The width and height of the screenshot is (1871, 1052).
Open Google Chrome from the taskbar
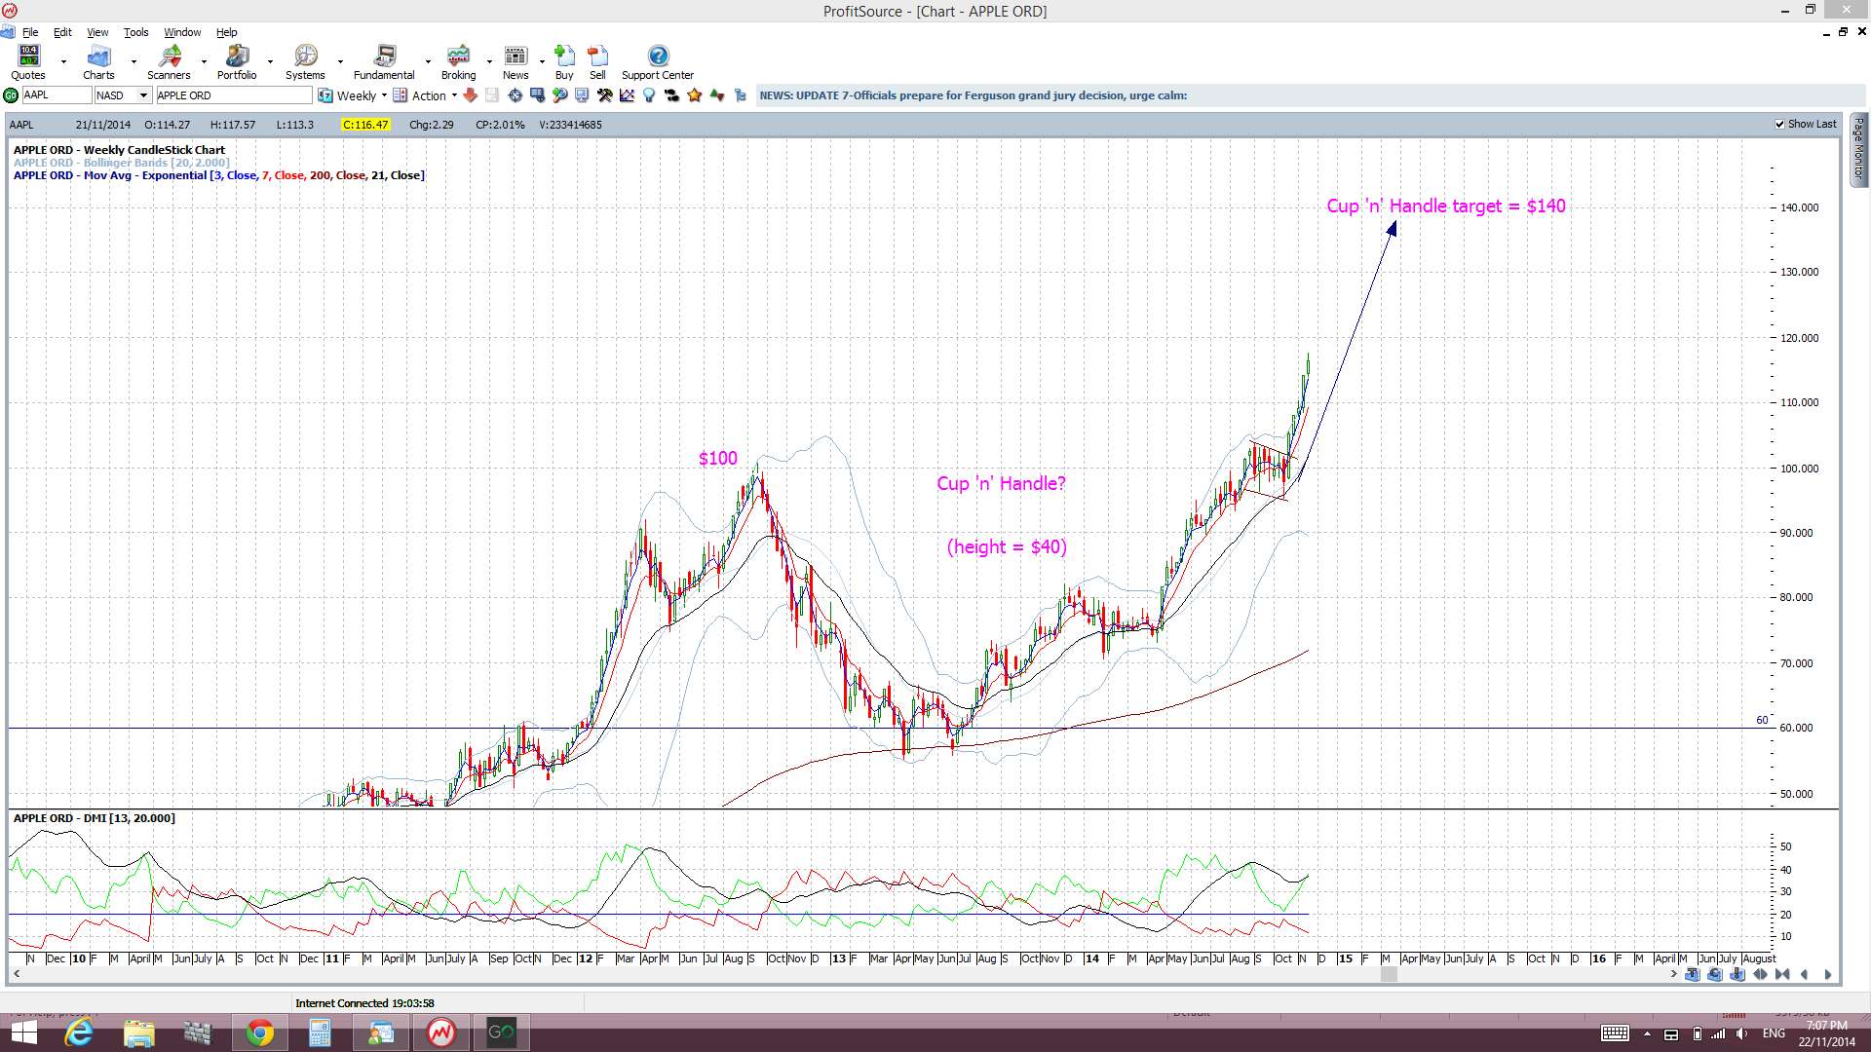coord(259,1033)
